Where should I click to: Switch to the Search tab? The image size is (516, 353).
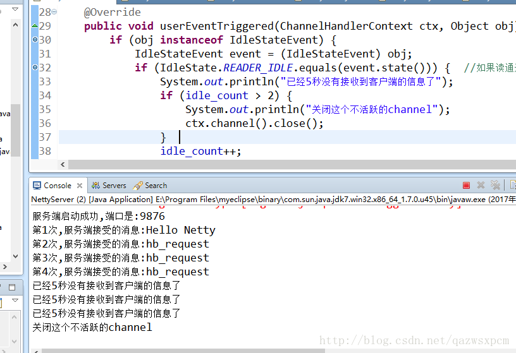point(150,186)
